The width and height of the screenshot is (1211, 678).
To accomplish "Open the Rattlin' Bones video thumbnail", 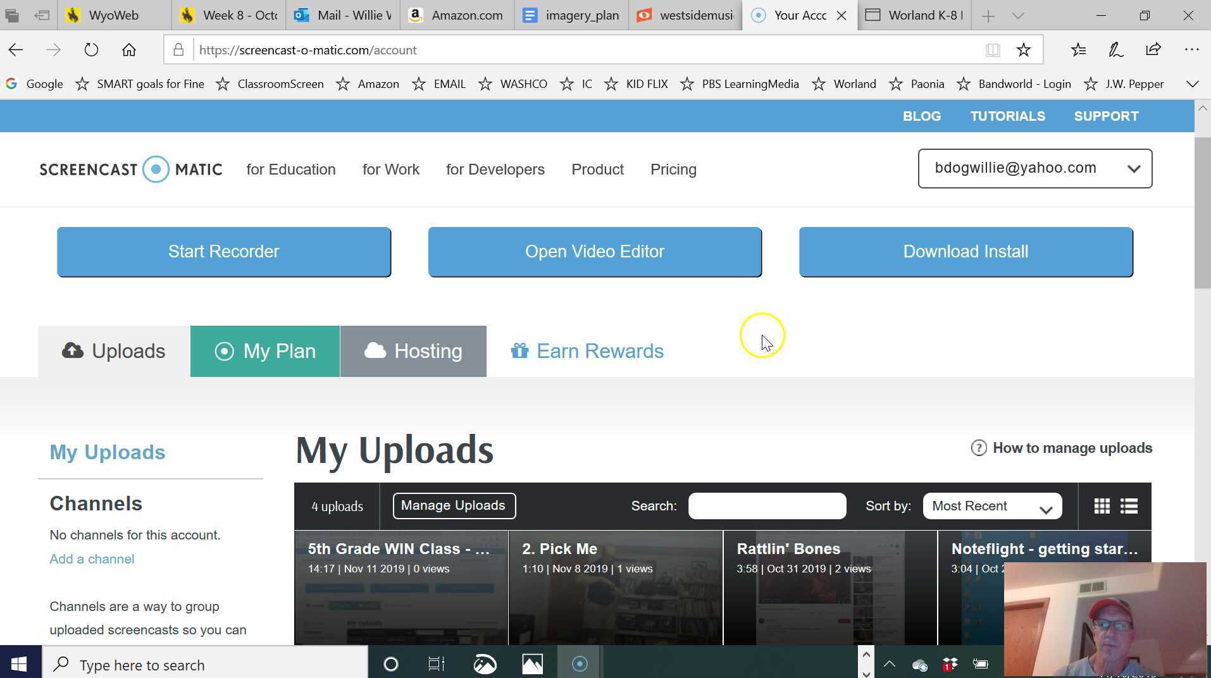I will click(x=829, y=588).
